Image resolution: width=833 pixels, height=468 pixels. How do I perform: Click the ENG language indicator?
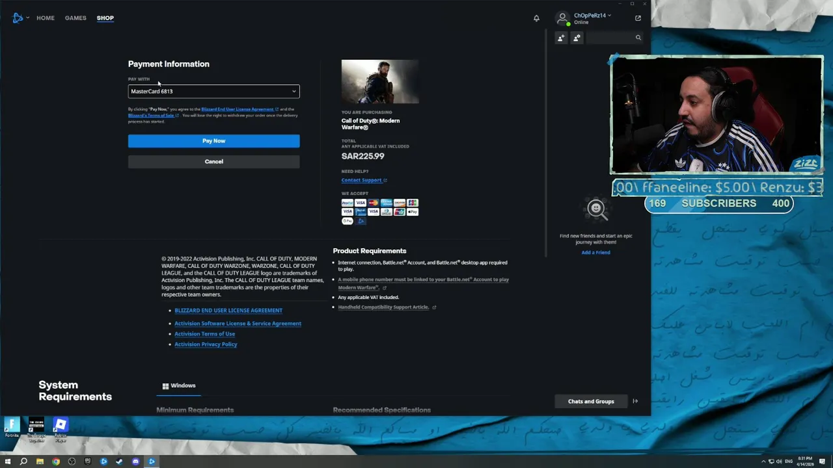pos(789,461)
